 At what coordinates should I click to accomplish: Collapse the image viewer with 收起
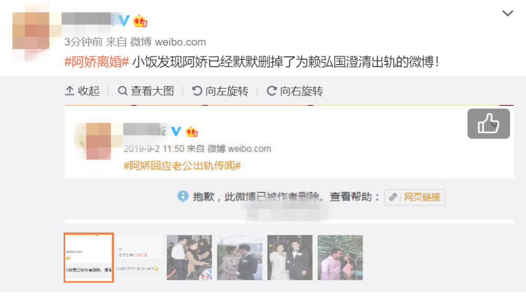coord(82,91)
